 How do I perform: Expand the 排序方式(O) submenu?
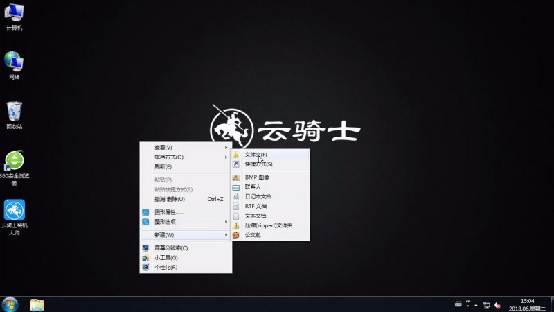click(186, 157)
